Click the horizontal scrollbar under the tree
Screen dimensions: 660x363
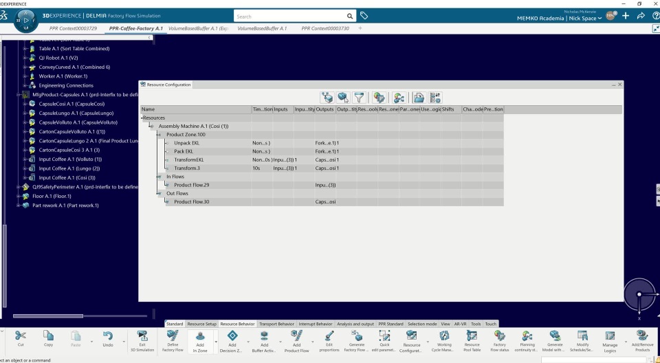48,316
